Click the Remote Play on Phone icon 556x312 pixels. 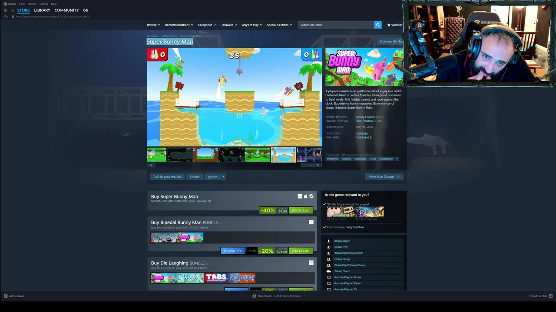click(328, 277)
